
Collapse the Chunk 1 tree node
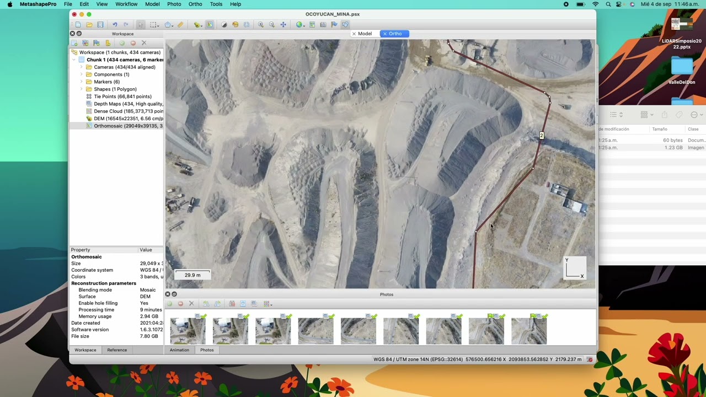click(x=74, y=60)
